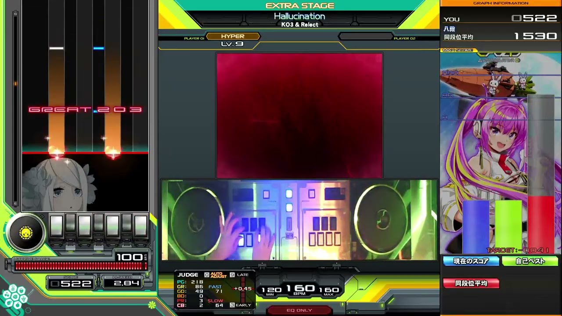
Task: Click the song progress bar beside the lanes
Action: tap(16, 110)
